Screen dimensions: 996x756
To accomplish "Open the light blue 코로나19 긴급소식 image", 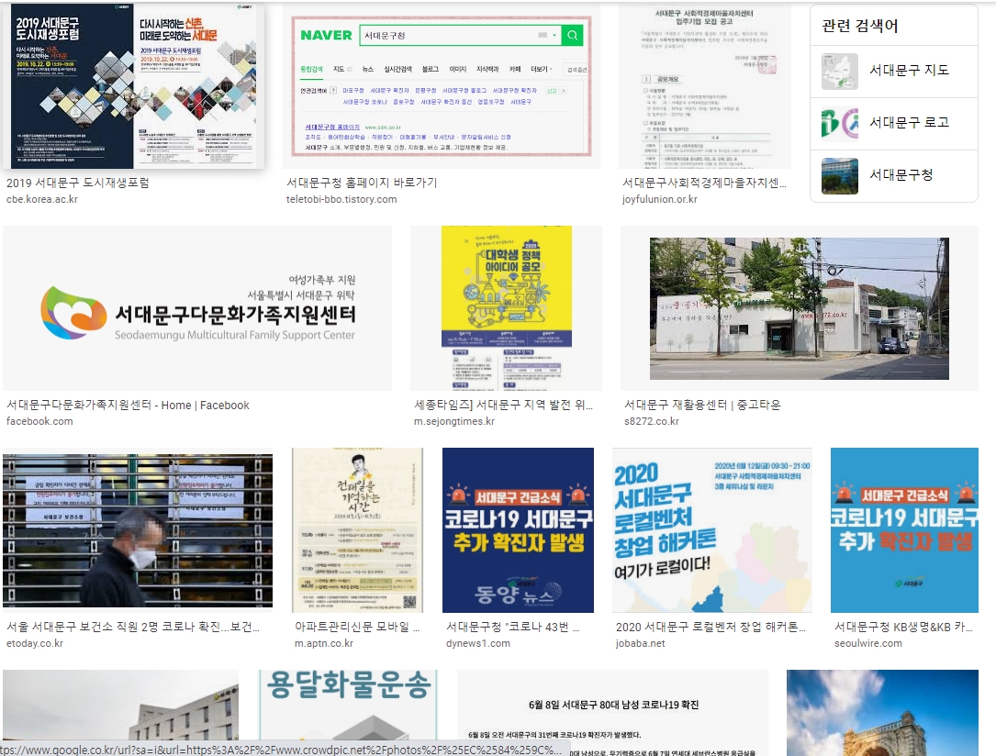I will [x=904, y=530].
